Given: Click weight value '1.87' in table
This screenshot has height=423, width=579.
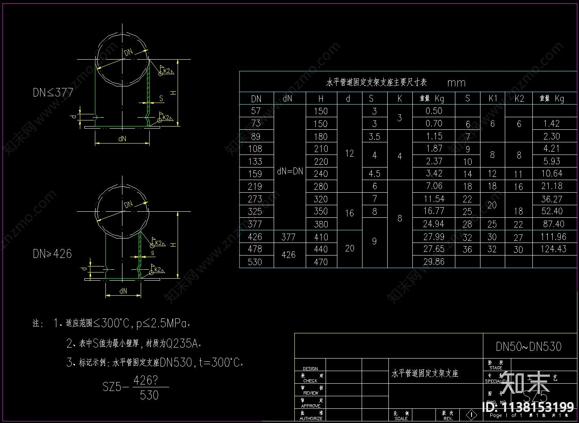Looking at the screenshot, I should [x=434, y=148].
